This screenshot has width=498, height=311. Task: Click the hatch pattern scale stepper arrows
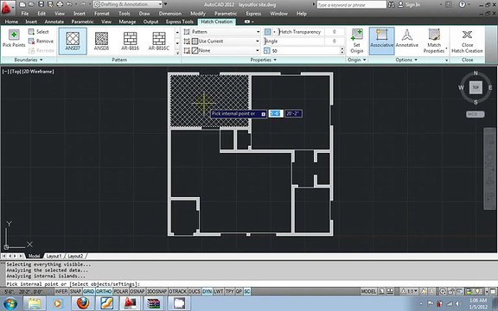342,50
